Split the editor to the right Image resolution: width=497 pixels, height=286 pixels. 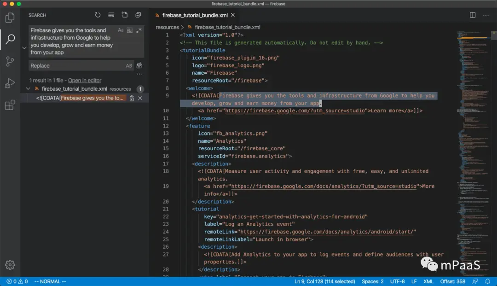click(473, 15)
